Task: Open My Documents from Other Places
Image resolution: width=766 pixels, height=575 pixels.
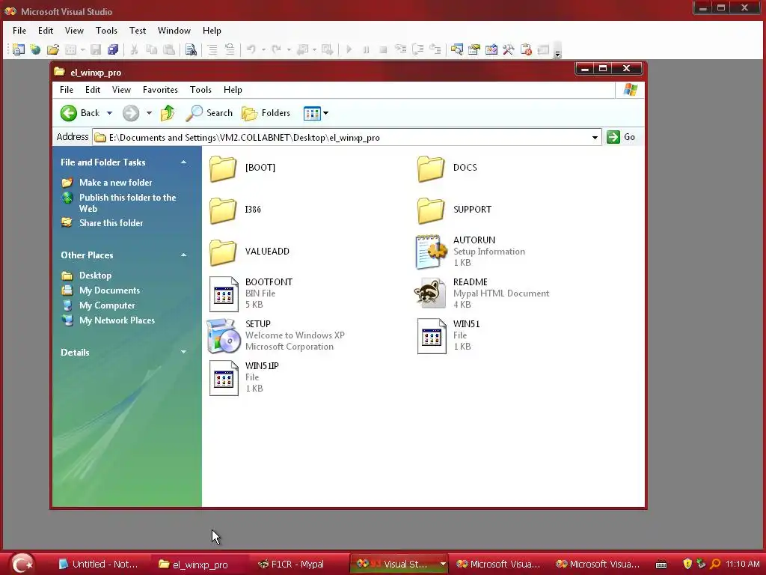Action: click(109, 290)
